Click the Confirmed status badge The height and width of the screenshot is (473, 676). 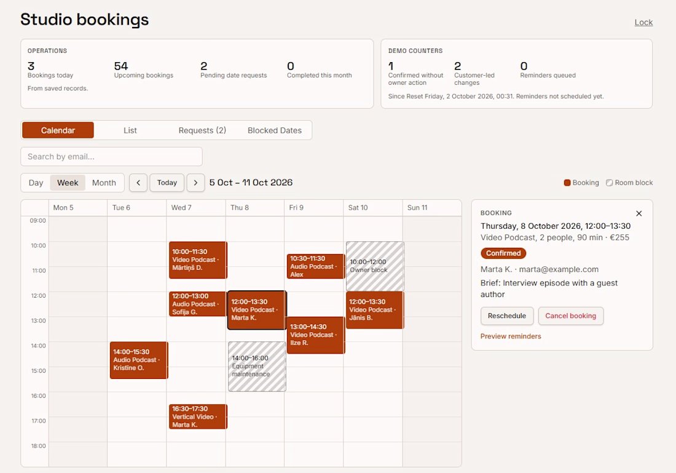pos(503,253)
